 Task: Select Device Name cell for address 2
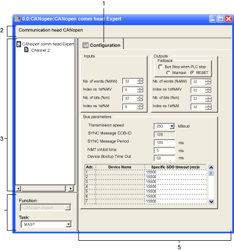120,177
